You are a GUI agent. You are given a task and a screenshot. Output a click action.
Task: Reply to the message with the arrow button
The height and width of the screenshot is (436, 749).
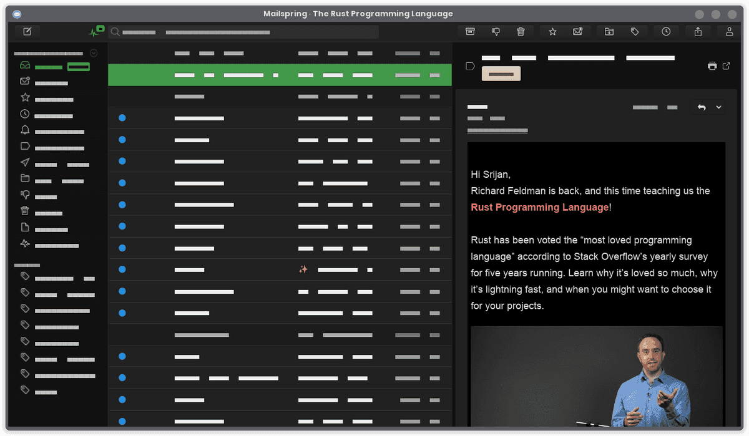point(702,107)
